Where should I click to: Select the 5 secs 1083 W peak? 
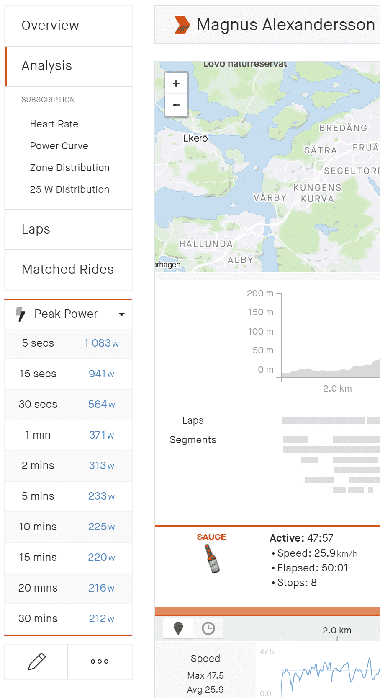point(68,343)
